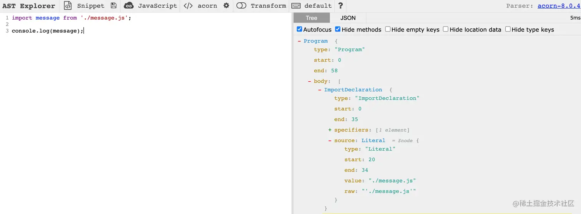
Task: Click the type "ImportDeclaration" string value
Action: tap(387, 98)
